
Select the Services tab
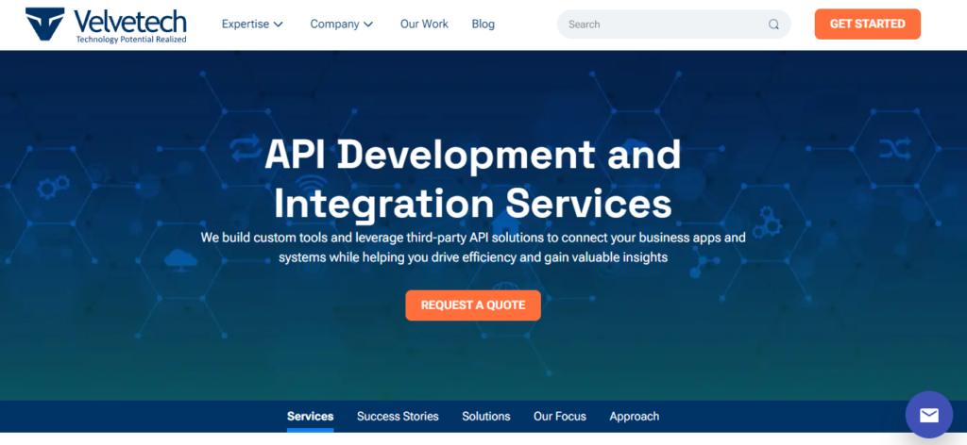tap(310, 416)
